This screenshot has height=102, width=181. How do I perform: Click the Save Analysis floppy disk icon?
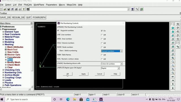tap(8, 9)
